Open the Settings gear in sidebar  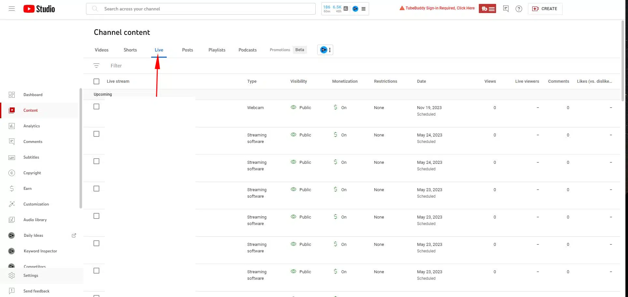point(12,276)
